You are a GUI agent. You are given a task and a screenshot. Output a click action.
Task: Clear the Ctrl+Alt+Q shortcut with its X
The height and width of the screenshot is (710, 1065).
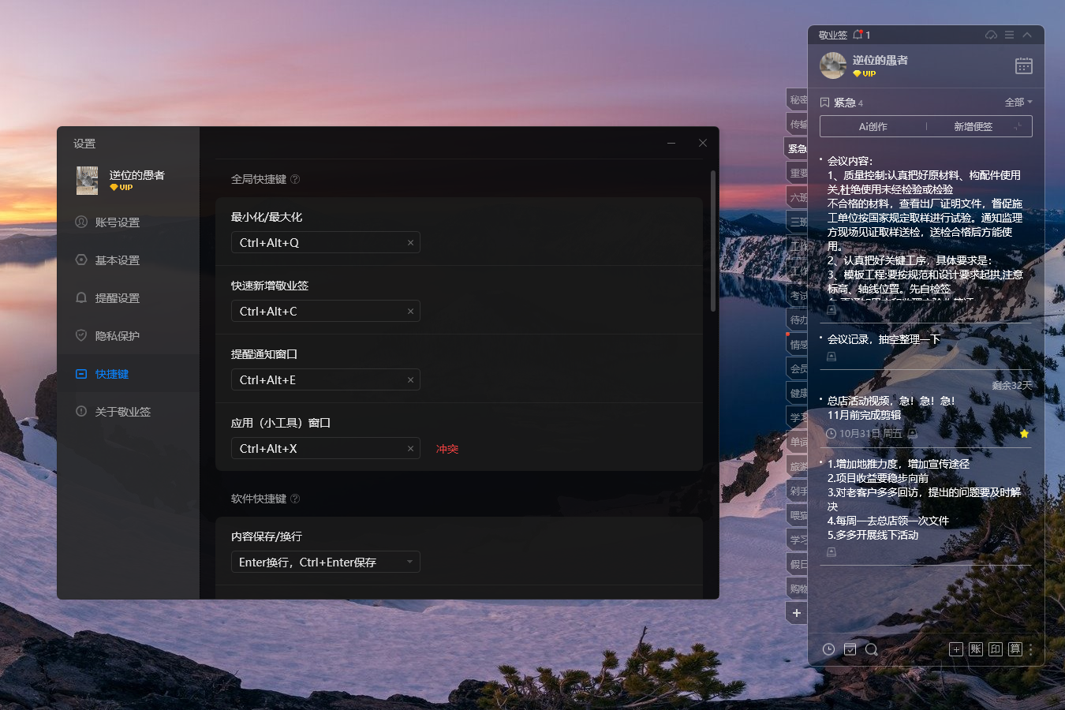point(410,243)
